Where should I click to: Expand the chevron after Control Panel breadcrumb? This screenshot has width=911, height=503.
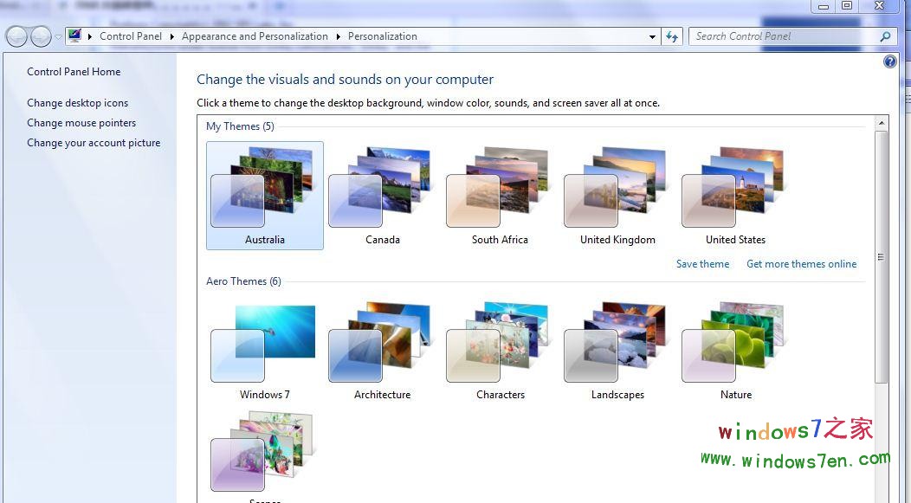tap(171, 35)
